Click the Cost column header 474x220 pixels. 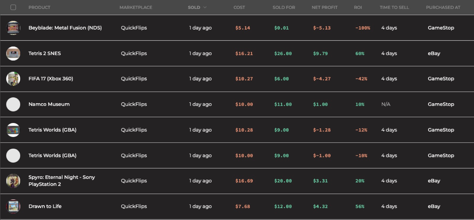click(239, 7)
